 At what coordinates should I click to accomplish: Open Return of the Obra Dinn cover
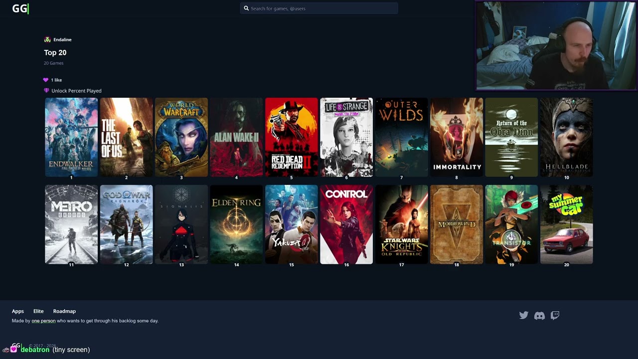point(511,137)
